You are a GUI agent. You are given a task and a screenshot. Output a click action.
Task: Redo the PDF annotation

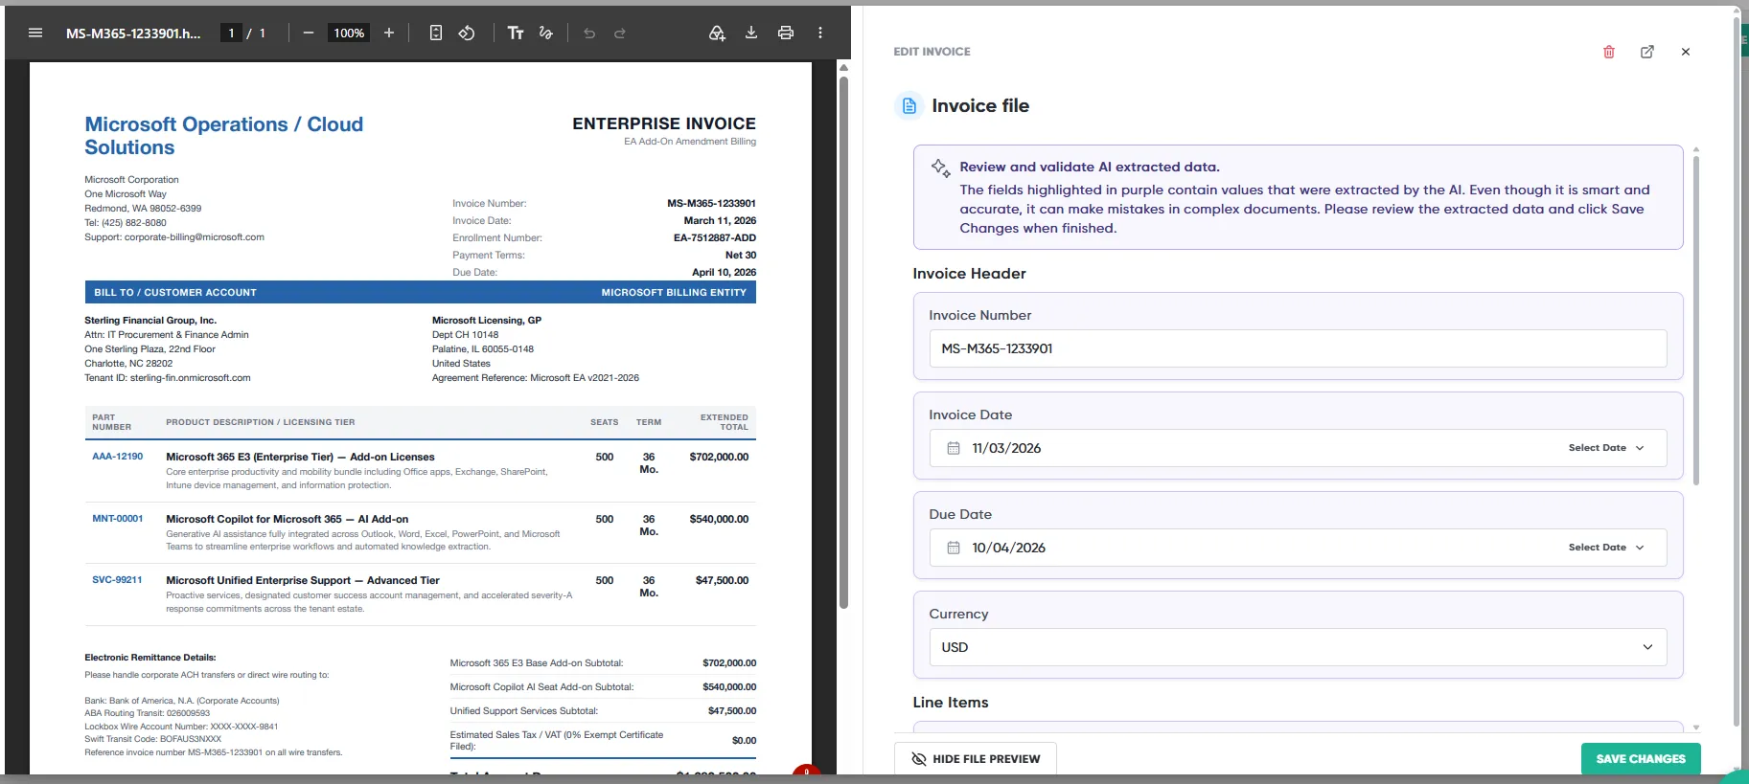coord(620,33)
